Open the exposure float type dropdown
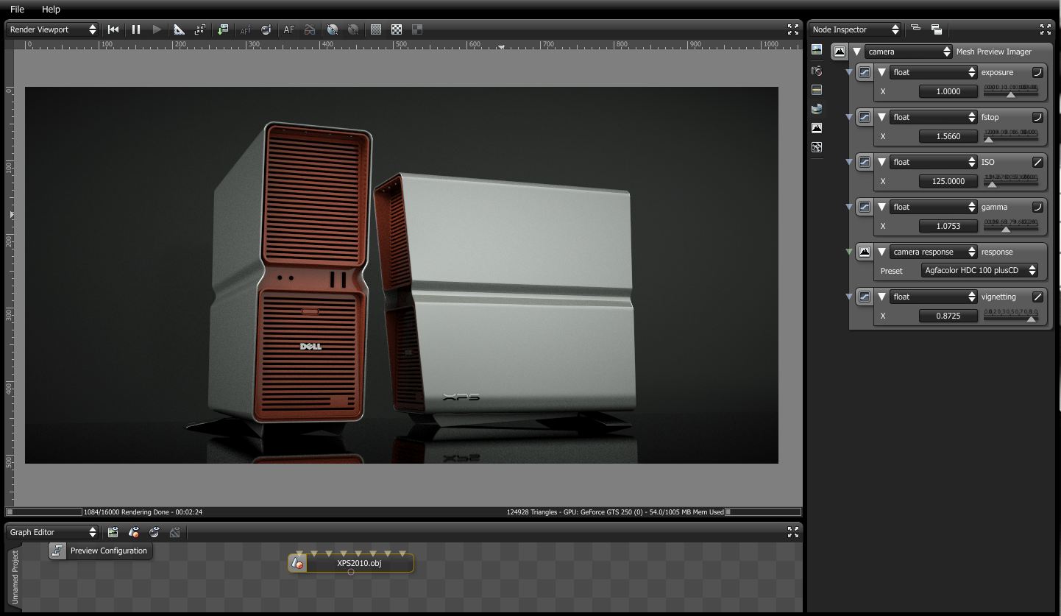Screen dimensions: 1061x616 coord(933,72)
